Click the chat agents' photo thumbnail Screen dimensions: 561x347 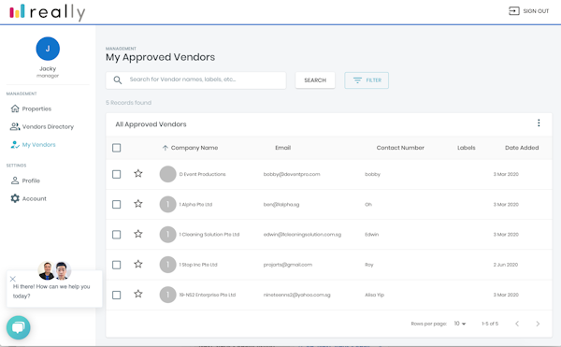click(x=54, y=270)
